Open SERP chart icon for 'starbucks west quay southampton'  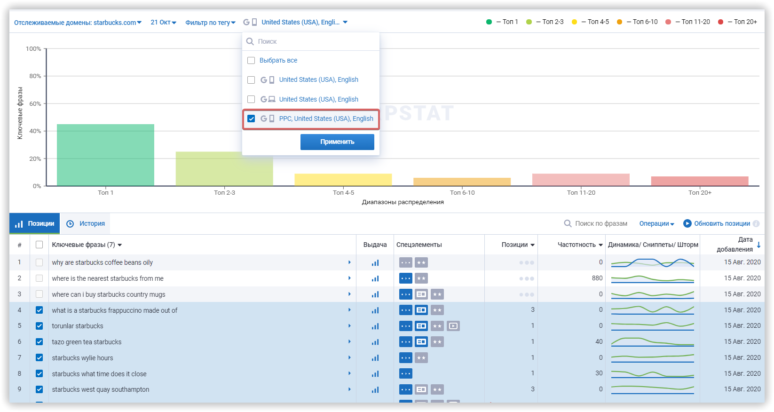click(375, 390)
